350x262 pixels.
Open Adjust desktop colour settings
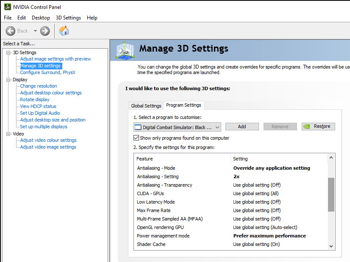pos(51,93)
